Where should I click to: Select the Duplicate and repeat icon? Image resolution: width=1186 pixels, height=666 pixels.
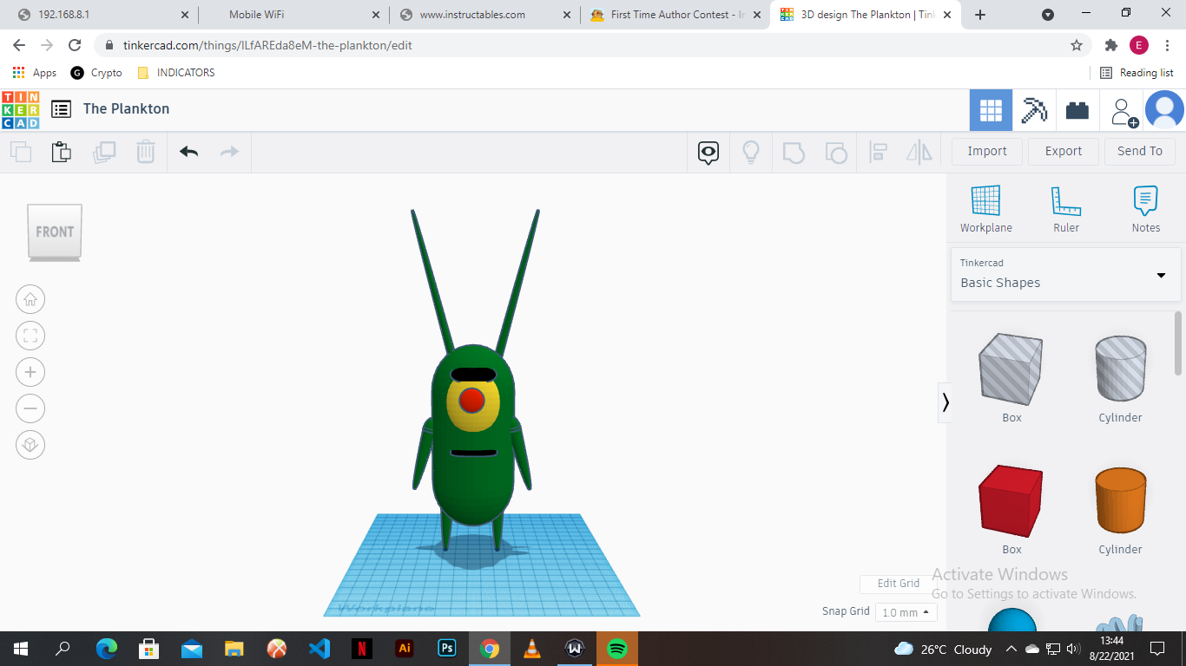coord(104,151)
